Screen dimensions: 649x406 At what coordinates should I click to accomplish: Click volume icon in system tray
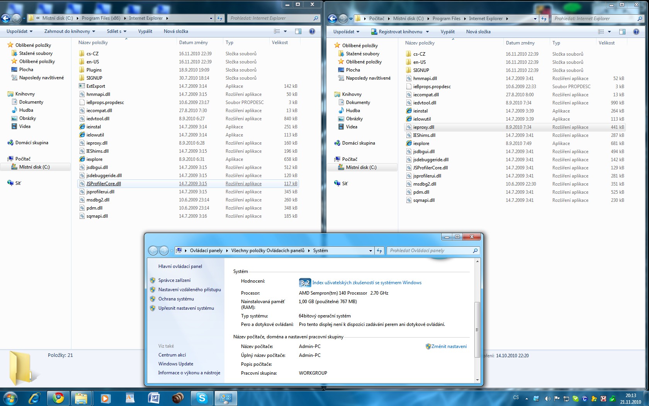coord(547,398)
